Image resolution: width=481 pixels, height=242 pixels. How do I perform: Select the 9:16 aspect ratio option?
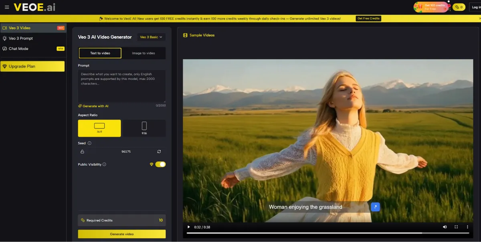coord(144,128)
